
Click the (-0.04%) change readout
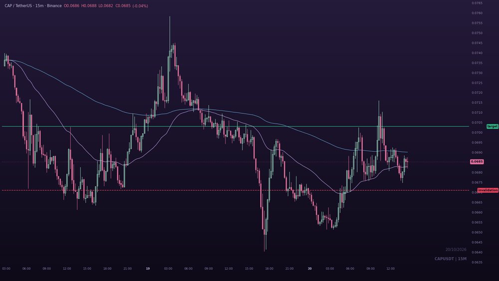coord(140,5)
